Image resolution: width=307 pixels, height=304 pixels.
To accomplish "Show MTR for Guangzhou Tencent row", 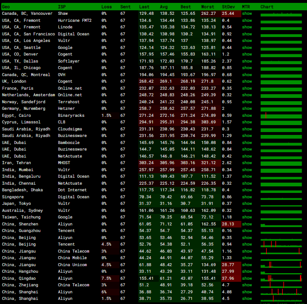I will coord(247,231).
